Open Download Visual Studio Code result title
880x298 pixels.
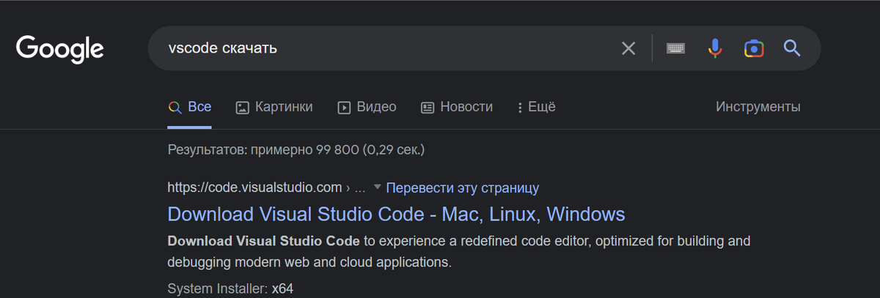[397, 214]
